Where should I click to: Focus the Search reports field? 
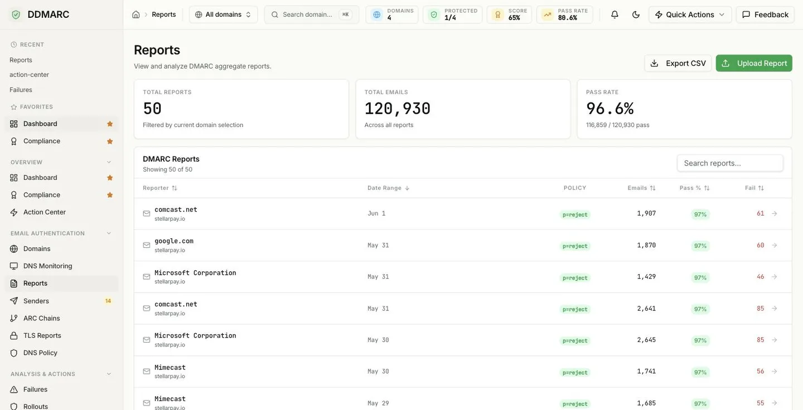click(730, 163)
